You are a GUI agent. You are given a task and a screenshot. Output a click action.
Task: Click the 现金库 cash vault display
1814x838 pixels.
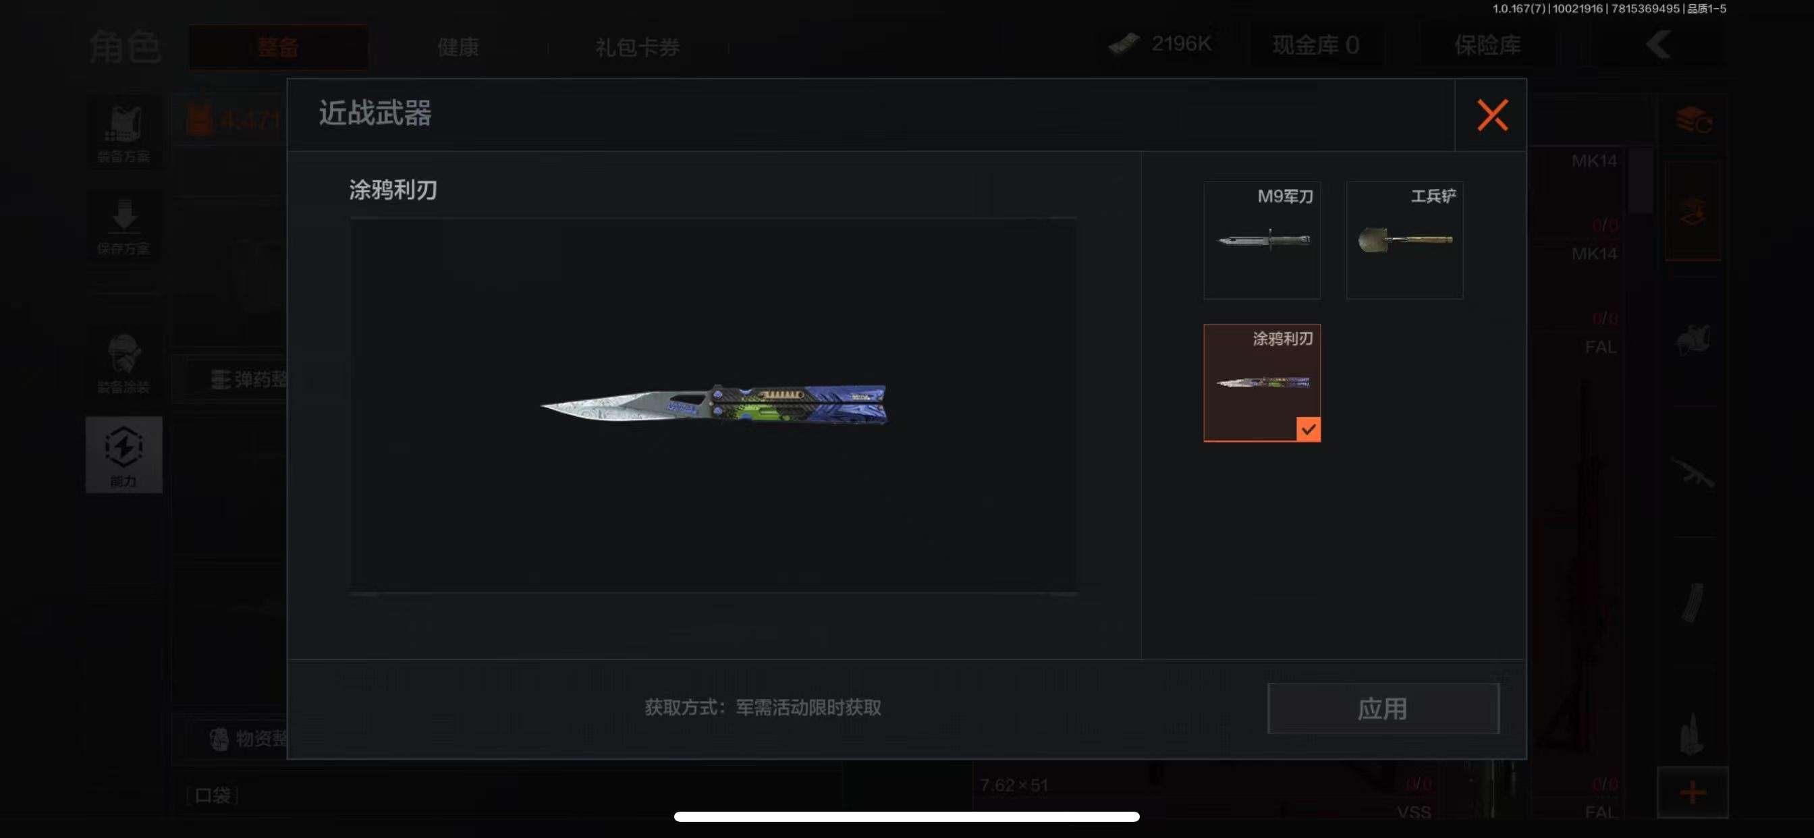[x=1315, y=45]
